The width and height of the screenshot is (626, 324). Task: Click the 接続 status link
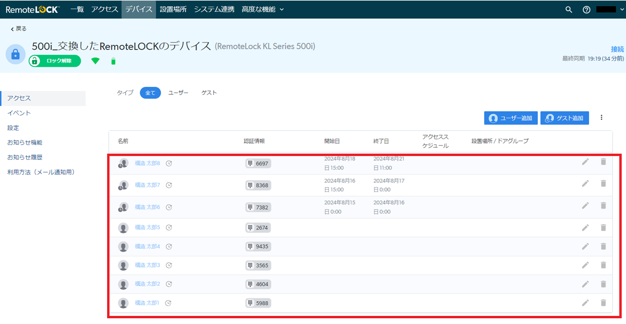coord(617,49)
